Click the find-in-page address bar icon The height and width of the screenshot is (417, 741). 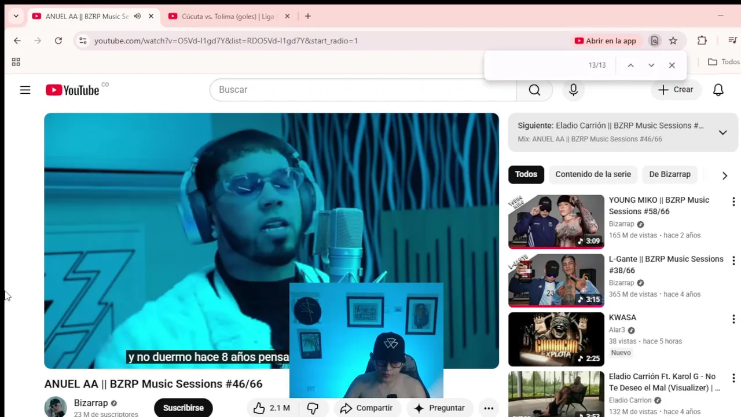[x=655, y=41]
